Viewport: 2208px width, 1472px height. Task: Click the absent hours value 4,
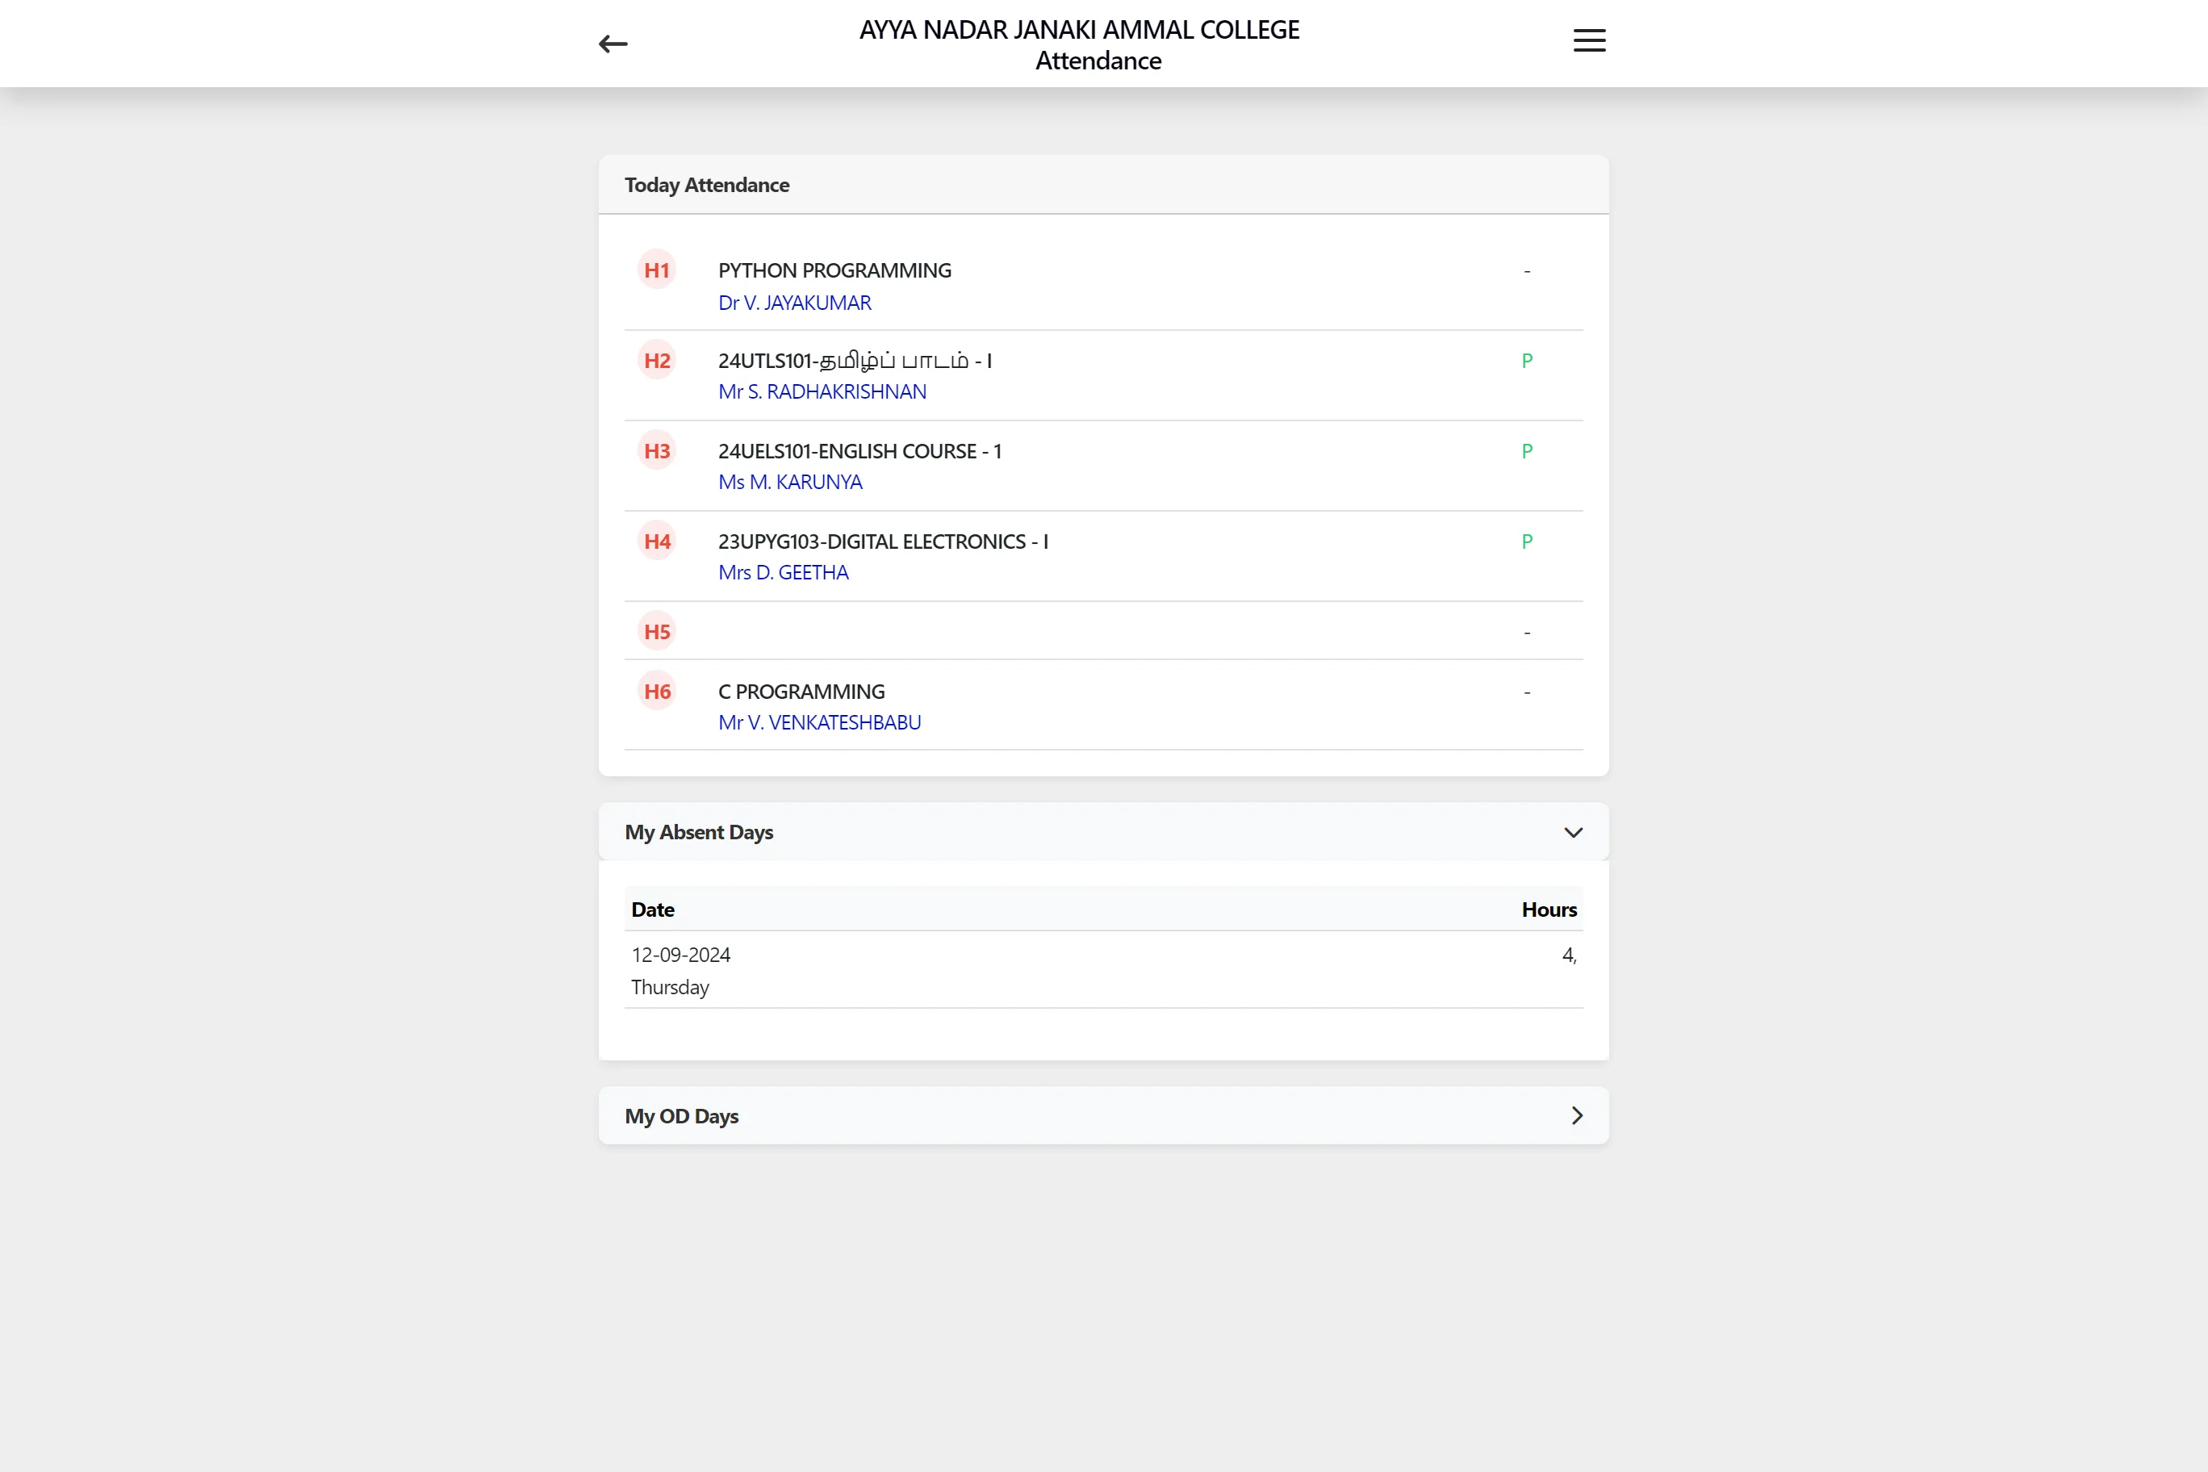(x=1569, y=955)
